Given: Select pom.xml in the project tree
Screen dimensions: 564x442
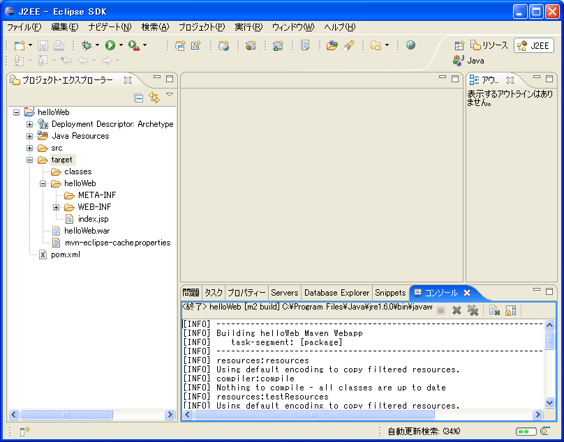Looking at the screenshot, I should 65,254.
